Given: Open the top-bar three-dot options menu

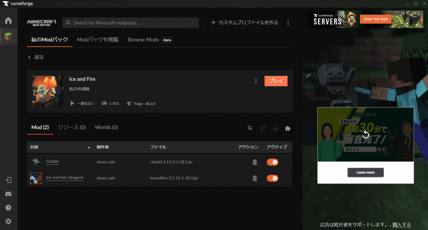Looking at the screenshot, I should click(x=288, y=23).
